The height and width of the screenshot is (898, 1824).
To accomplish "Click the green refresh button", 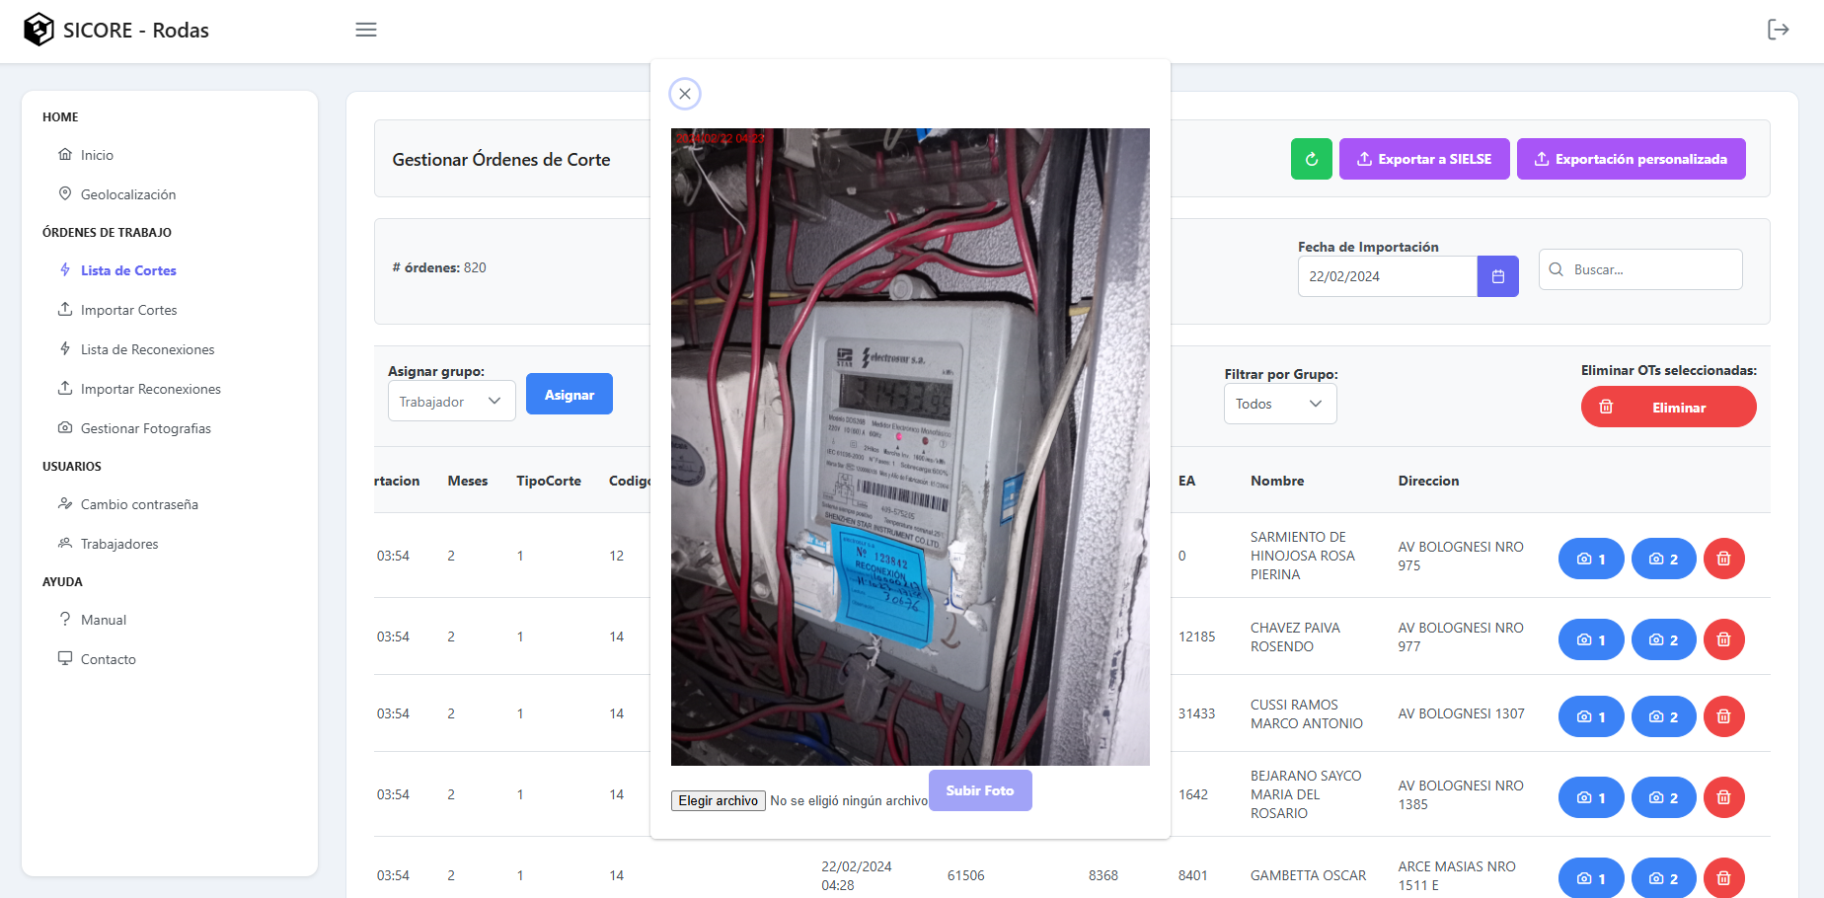I will pyautogui.click(x=1311, y=159).
